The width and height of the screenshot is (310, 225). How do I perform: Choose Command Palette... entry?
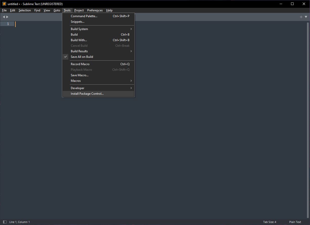tap(98, 16)
